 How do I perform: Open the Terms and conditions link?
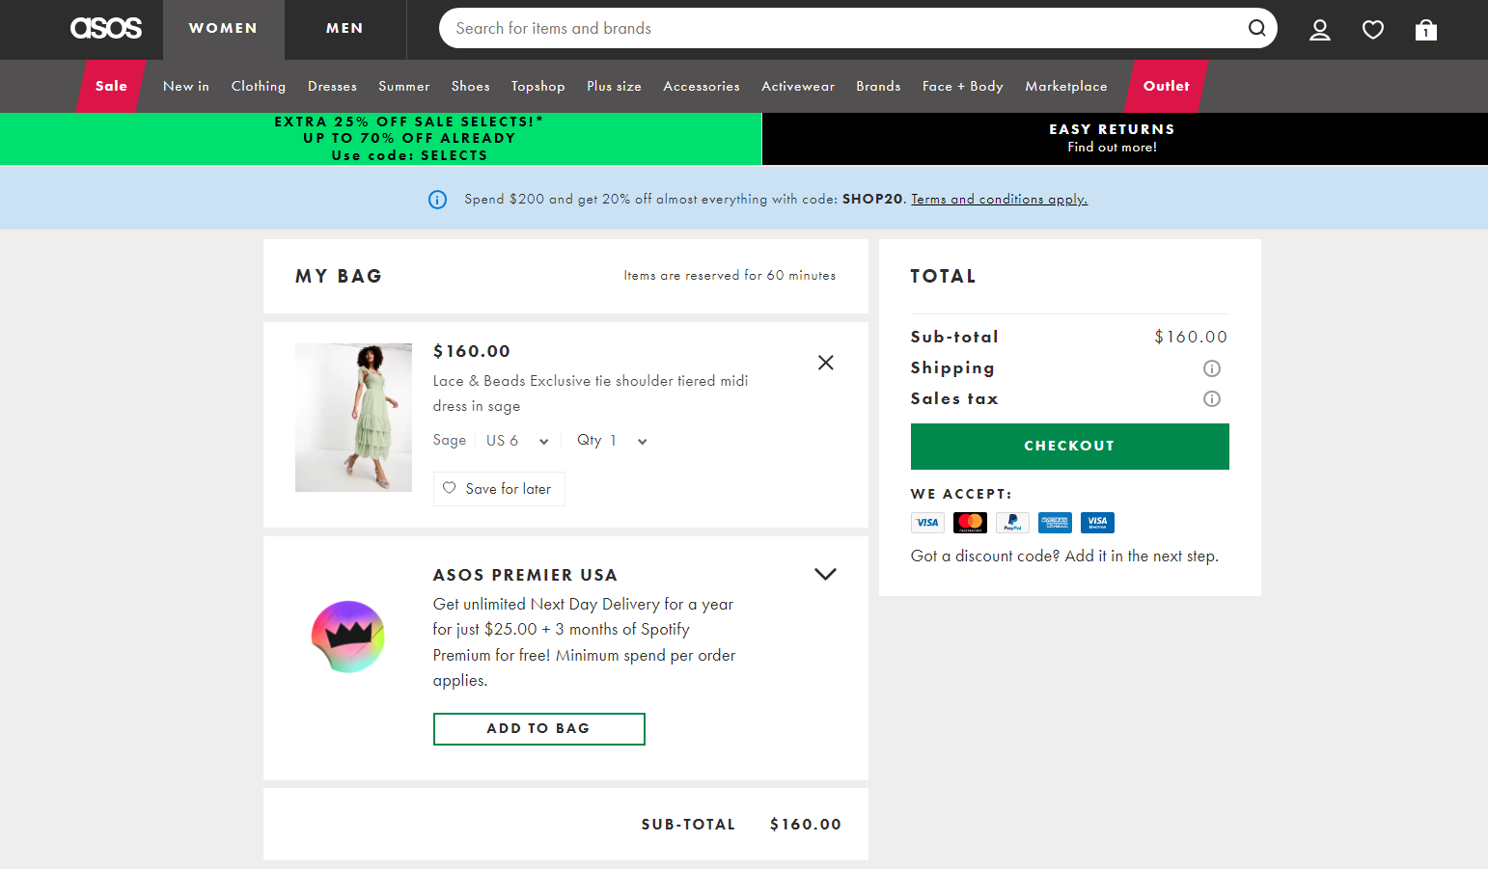pyautogui.click(x=999, y=199)
